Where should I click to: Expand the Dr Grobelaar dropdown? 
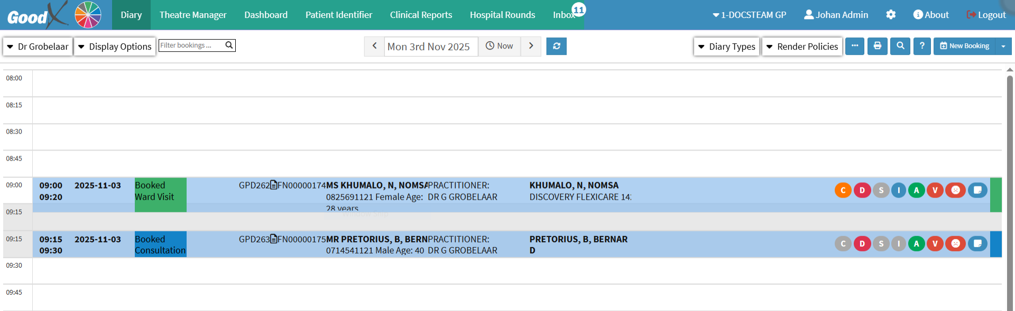pos(38,46)
